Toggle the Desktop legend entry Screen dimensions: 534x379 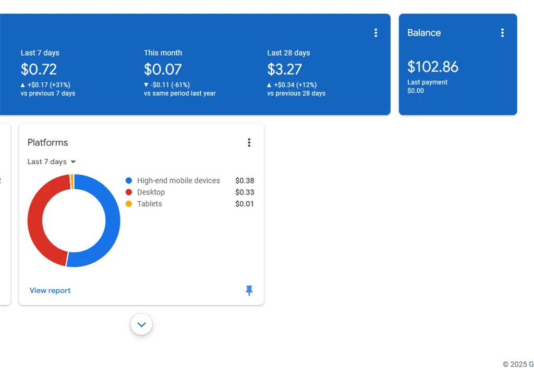151,192
